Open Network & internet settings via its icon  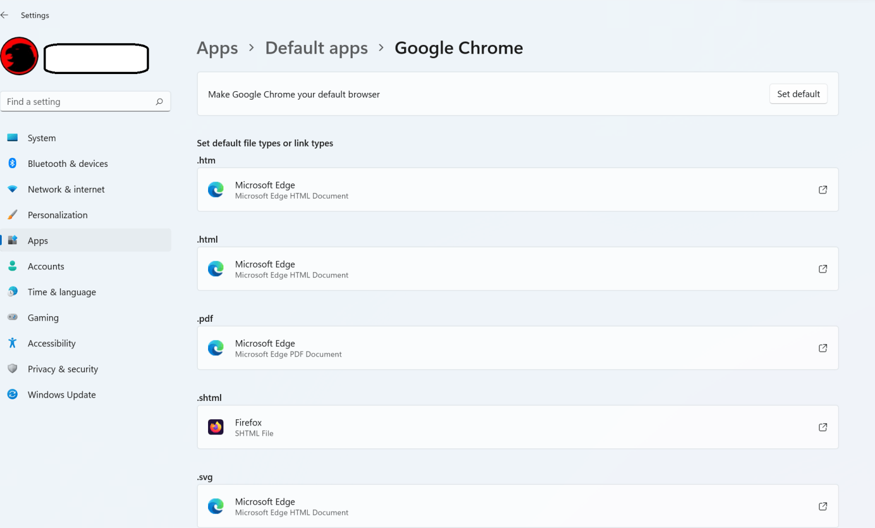13,189
